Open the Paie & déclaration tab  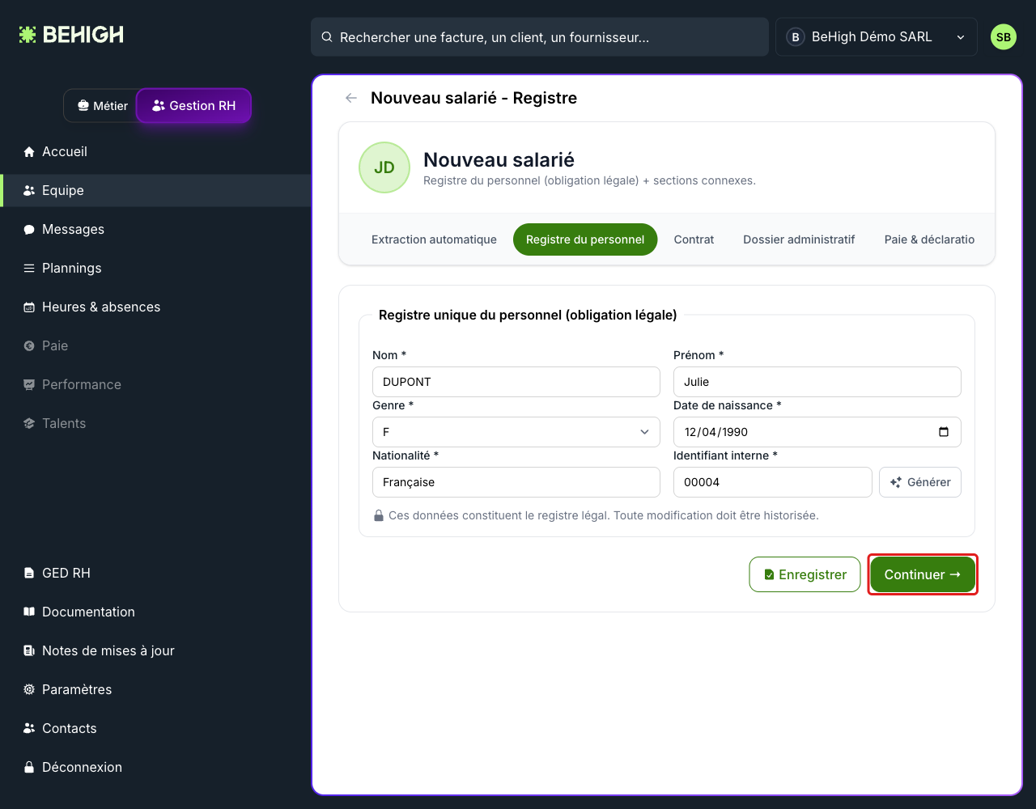click(929, 239)
